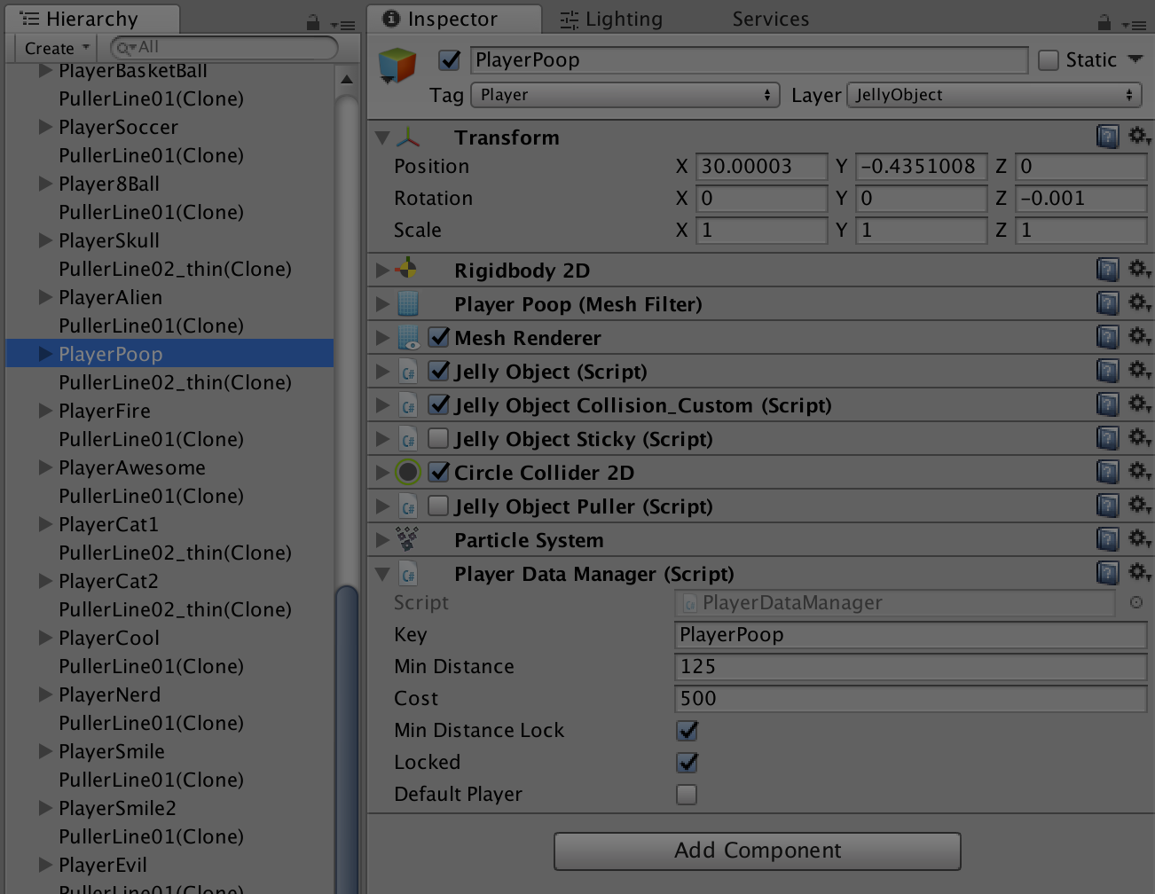This screenshot has height=894, width=1155.
Task: Open Jelly Object Puller gear menu
Action: click(1139, 505)
